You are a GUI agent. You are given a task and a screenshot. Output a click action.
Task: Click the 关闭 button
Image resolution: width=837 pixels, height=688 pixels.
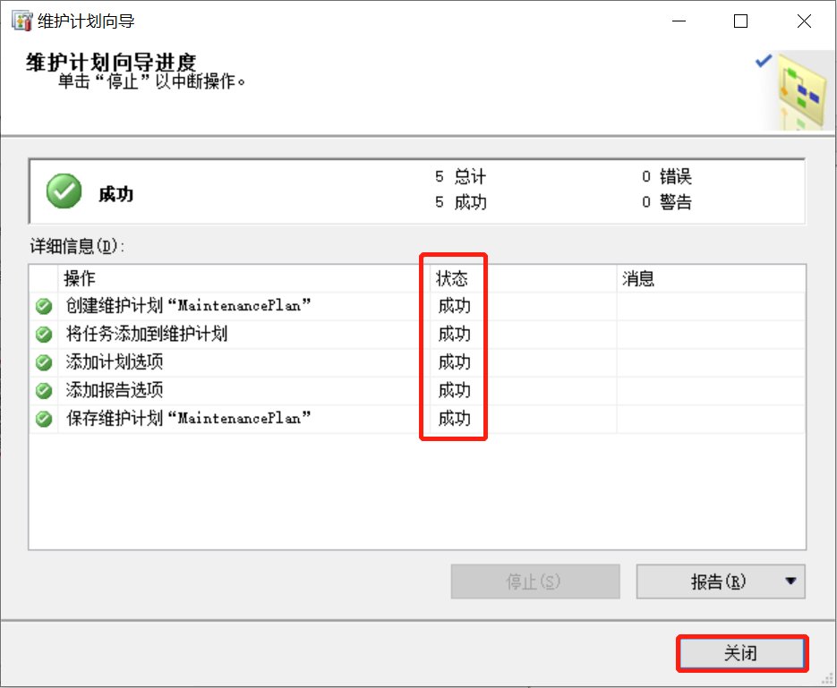[x=741, y=653]
